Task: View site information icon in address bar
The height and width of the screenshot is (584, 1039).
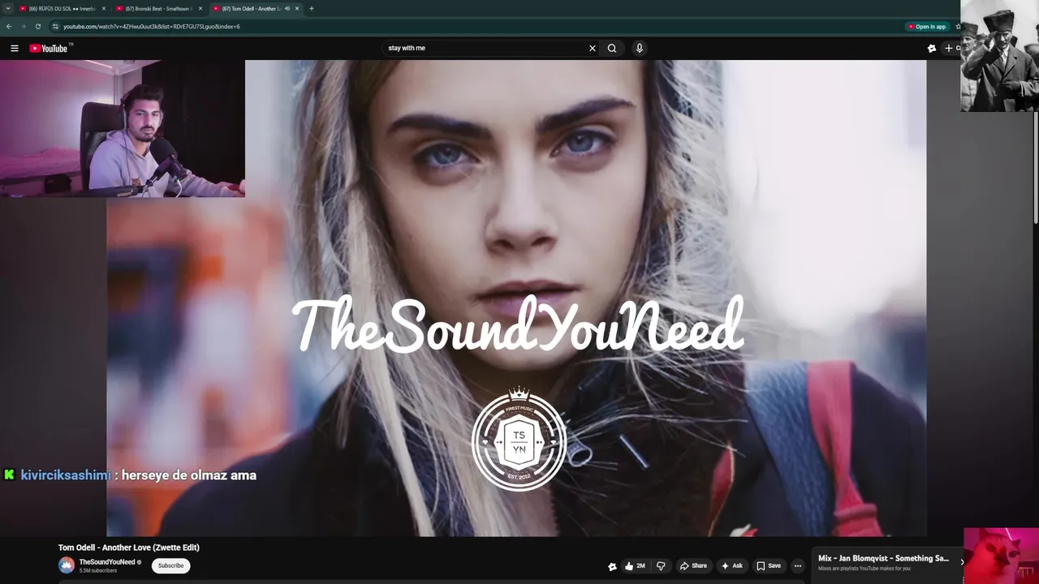Action: pyautogui.click(x=55, y=26)
